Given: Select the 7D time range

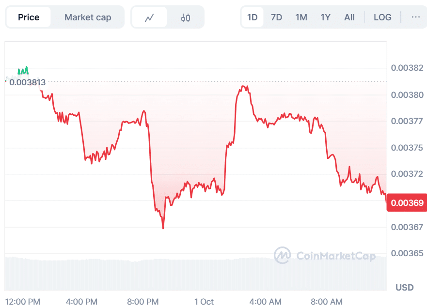Looking at the screenshot, I should 276,17.
